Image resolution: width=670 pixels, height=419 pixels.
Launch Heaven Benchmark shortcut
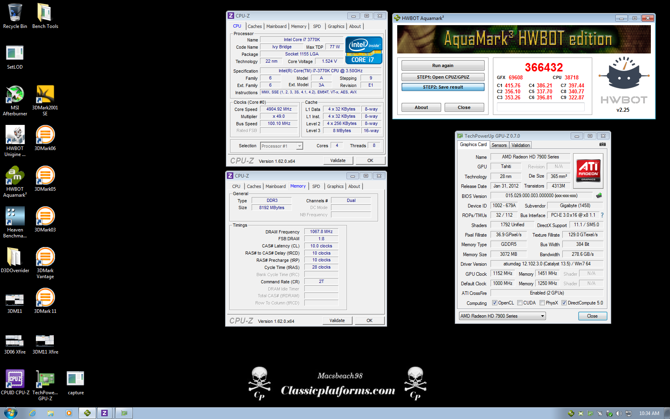pos(15,222)
